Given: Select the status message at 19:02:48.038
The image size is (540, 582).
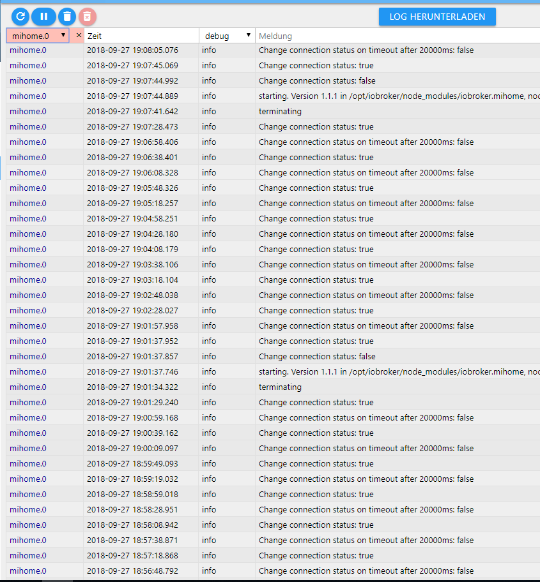Looking at the screenshot, I should (366, 295).
